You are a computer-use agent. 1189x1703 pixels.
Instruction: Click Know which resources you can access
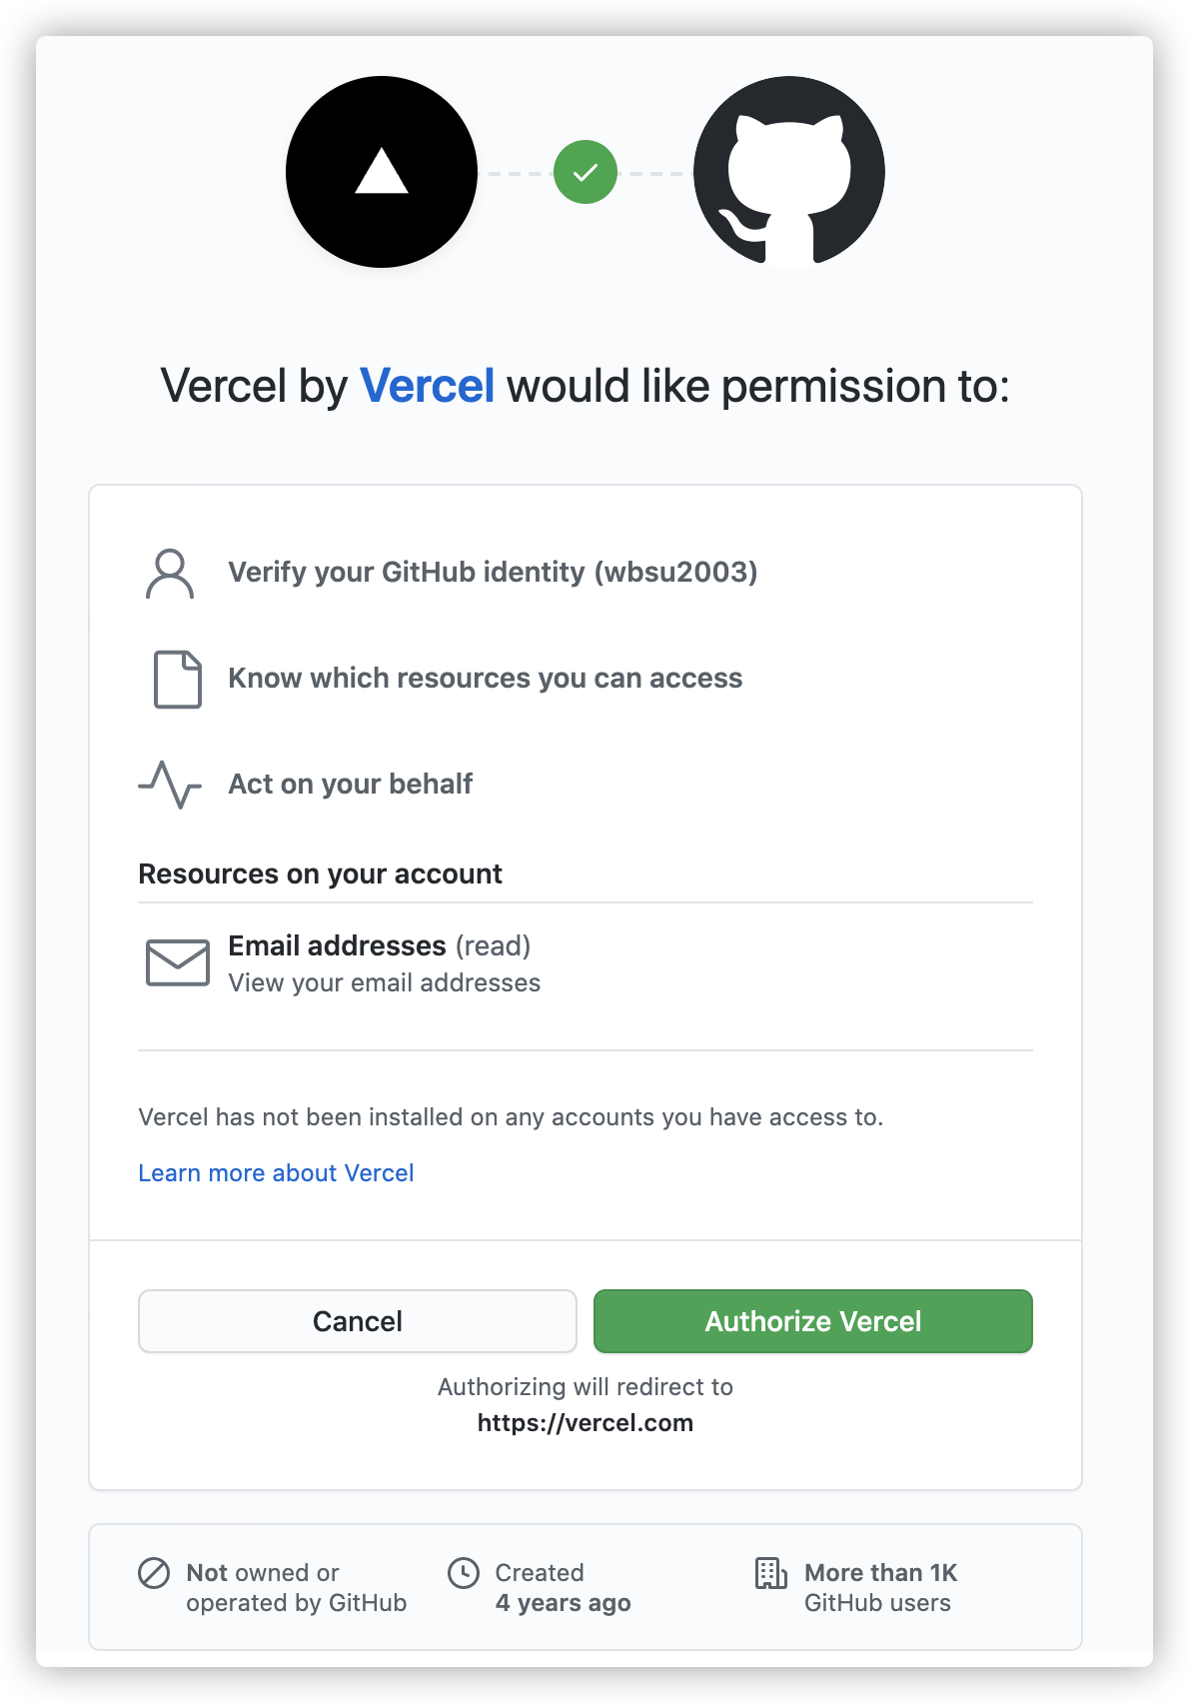click(x=486, y=678)
